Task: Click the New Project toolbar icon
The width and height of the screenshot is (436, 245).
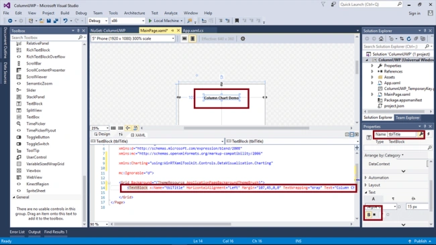Action: (31, 21)
